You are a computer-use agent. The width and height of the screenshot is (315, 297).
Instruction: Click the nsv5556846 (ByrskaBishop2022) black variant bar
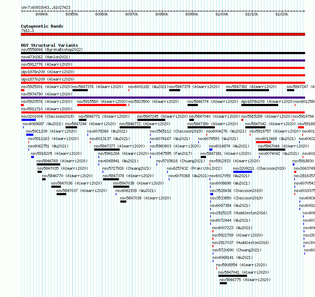[x=163, y=53]
